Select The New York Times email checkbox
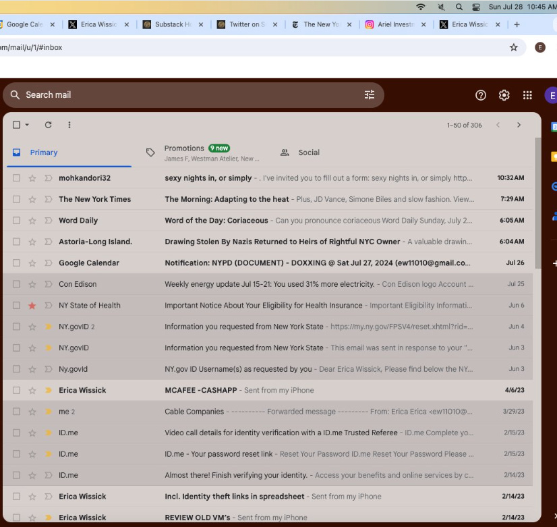Viewport: 557px width, 527px height. (x=16, y=199)
